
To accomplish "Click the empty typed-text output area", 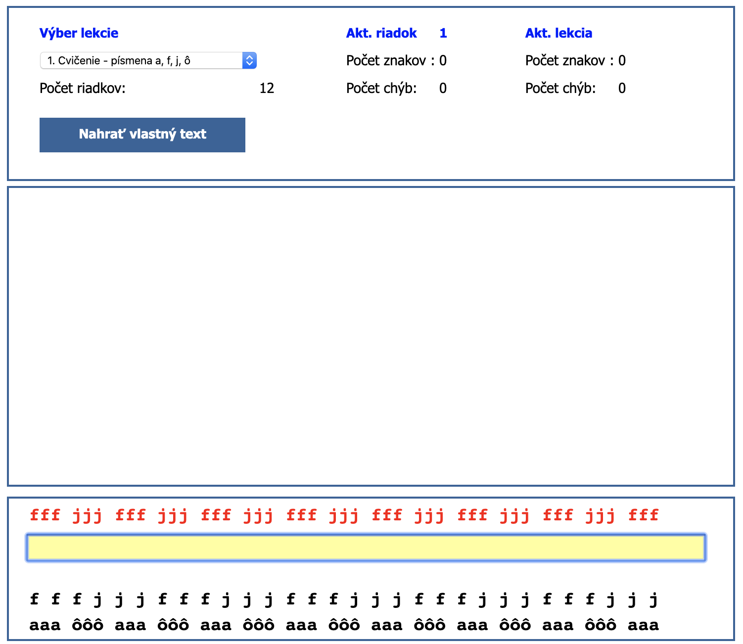I will tap(371, 336).
